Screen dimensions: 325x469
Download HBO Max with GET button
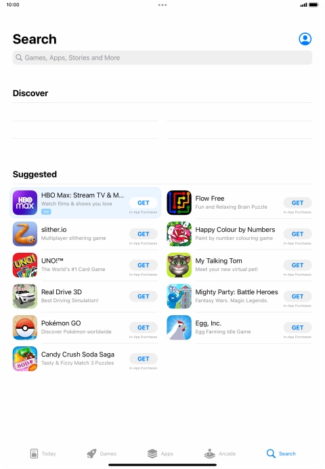point(144,203)
